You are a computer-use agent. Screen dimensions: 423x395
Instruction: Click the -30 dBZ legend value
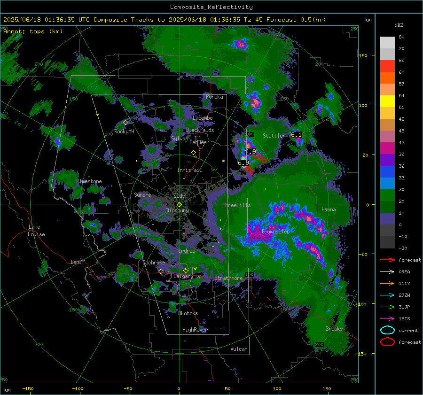coord(403,248)
